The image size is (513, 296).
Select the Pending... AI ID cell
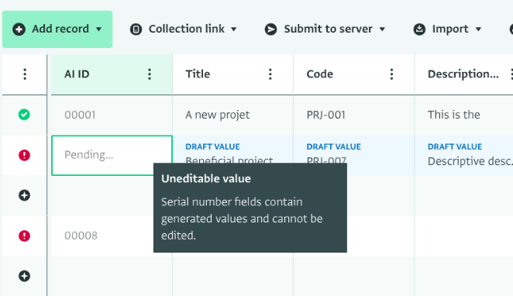coord(112,155)
